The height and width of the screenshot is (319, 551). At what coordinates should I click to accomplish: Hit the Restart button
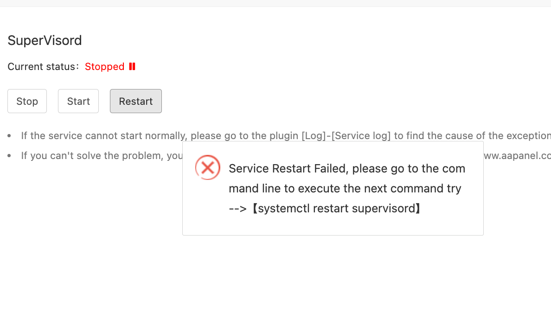pos(135,101)
